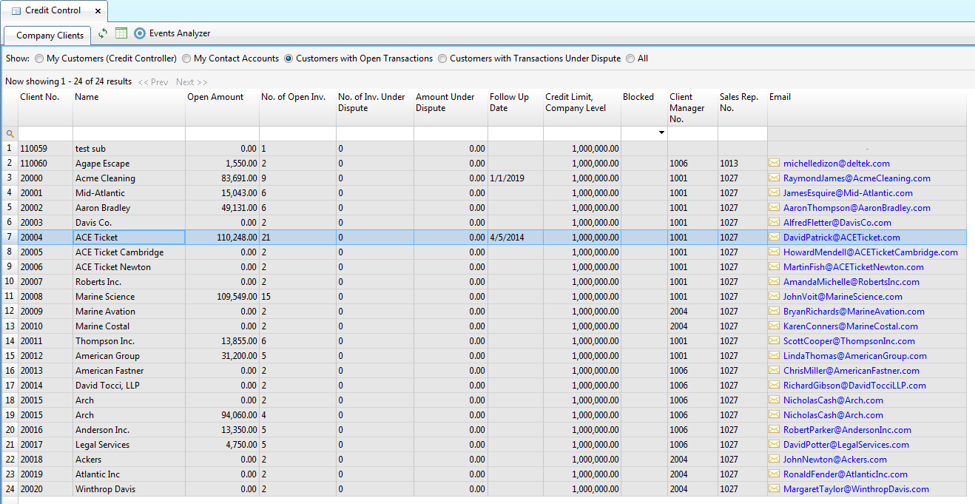Choose Customers with Transactions Under Dispute

pyautogui.click(x=442, y=58)
